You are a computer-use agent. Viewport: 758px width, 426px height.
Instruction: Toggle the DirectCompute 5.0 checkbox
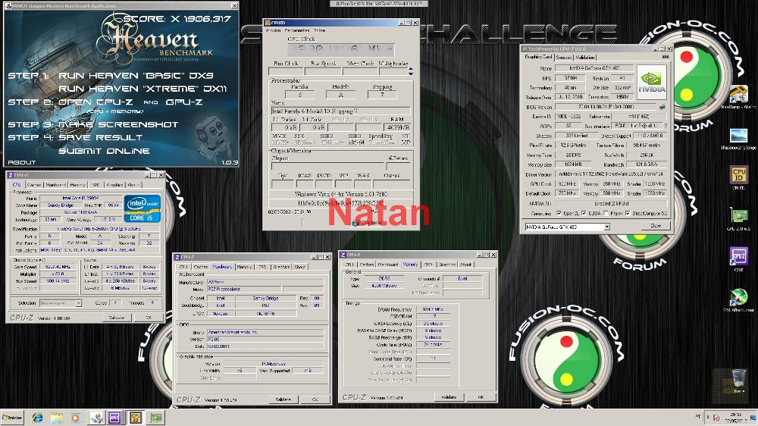628,213
